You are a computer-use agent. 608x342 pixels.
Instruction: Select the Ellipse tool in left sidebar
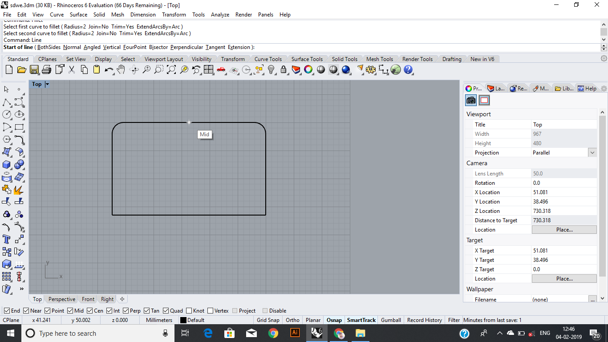point(19,114)
